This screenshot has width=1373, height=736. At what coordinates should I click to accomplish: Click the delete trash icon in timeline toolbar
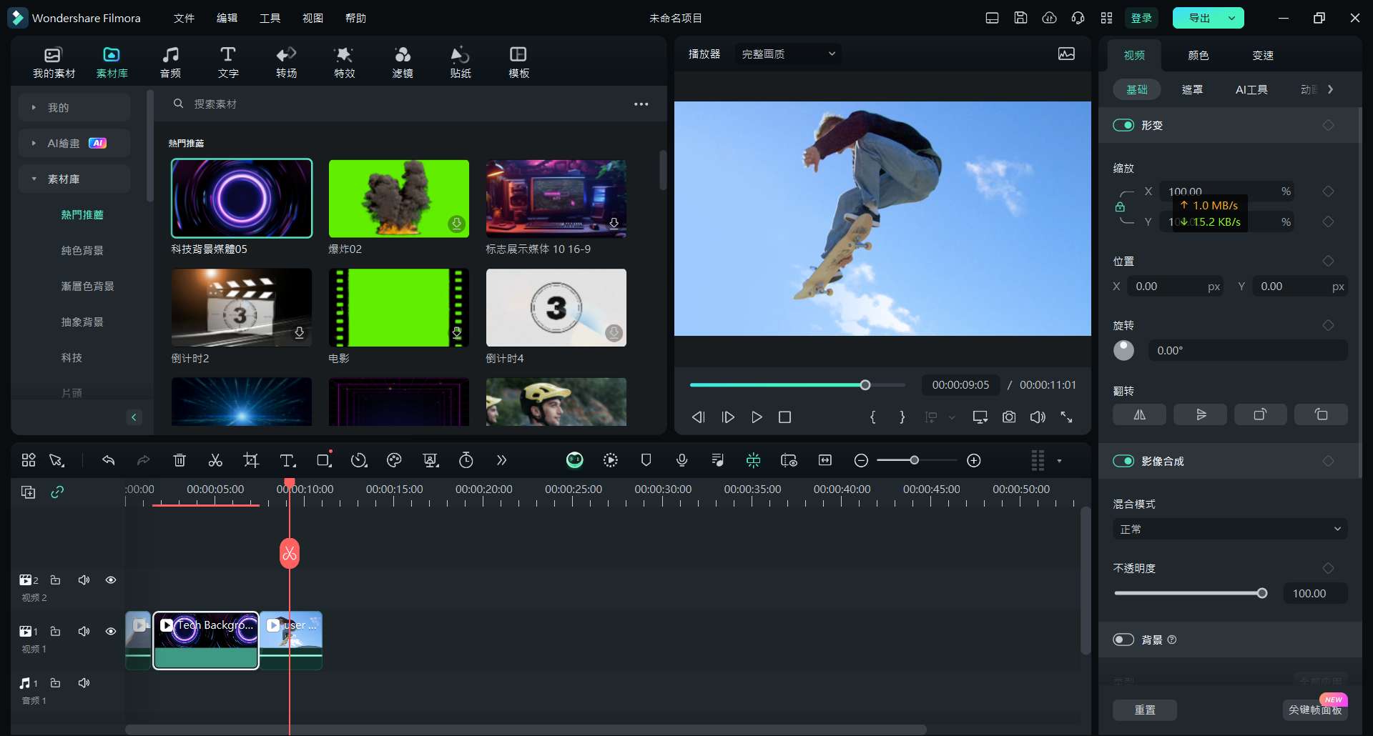[x=179, y=461]
